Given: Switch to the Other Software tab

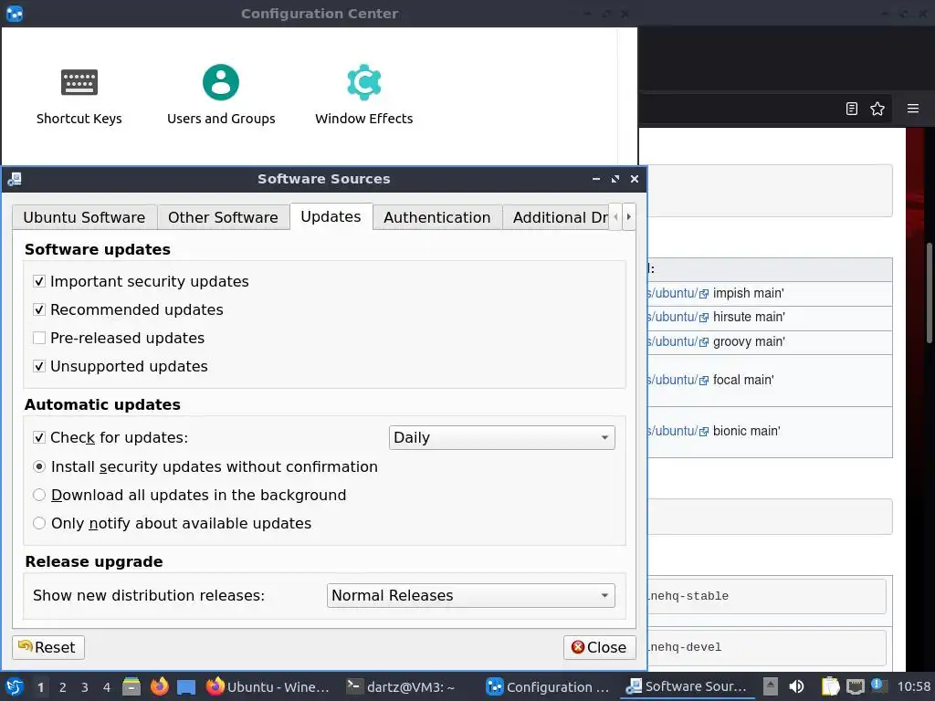Looking at the screenshot, I should (223, 217).
